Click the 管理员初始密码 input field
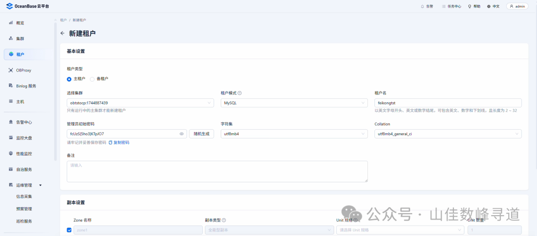This screenshot has height=236, width=537. [x=127, y=134]
